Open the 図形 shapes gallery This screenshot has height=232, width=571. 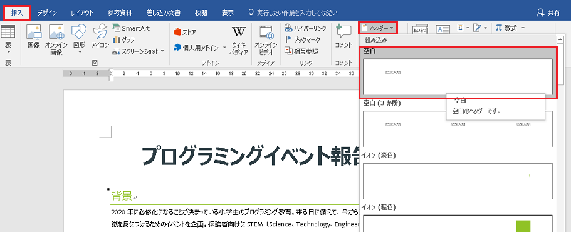tap(78, 39)
